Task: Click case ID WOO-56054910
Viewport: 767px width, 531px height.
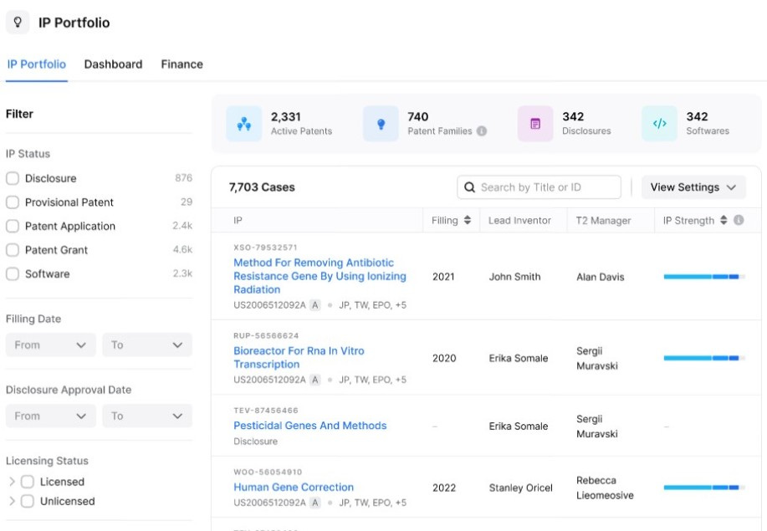Action: 268,472
